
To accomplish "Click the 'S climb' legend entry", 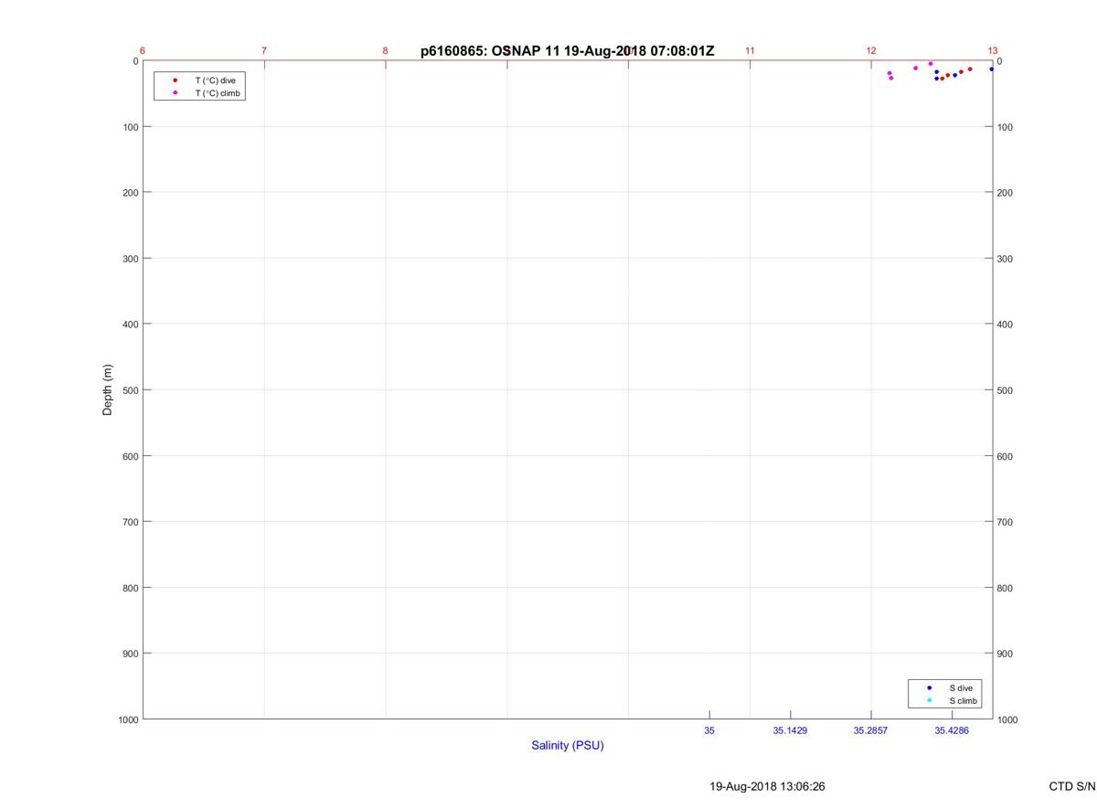I will pos(963,701).
